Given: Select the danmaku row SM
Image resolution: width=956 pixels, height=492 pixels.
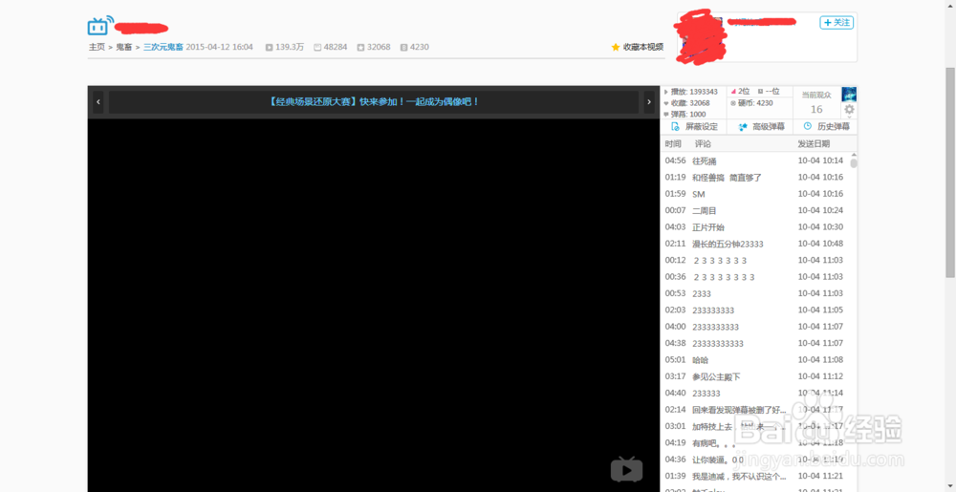Looking at the screenshot, I should [x=755, y=194].
